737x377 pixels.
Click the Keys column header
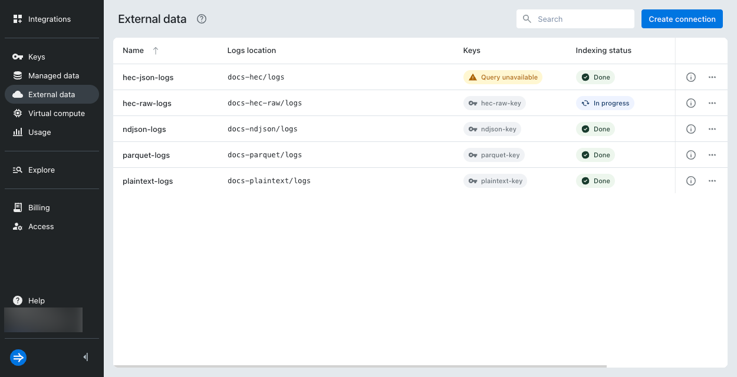(472, 51)
